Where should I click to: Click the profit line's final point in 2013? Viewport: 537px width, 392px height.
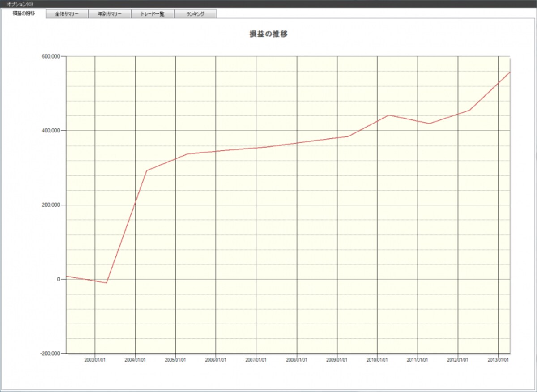coord(510,72)
